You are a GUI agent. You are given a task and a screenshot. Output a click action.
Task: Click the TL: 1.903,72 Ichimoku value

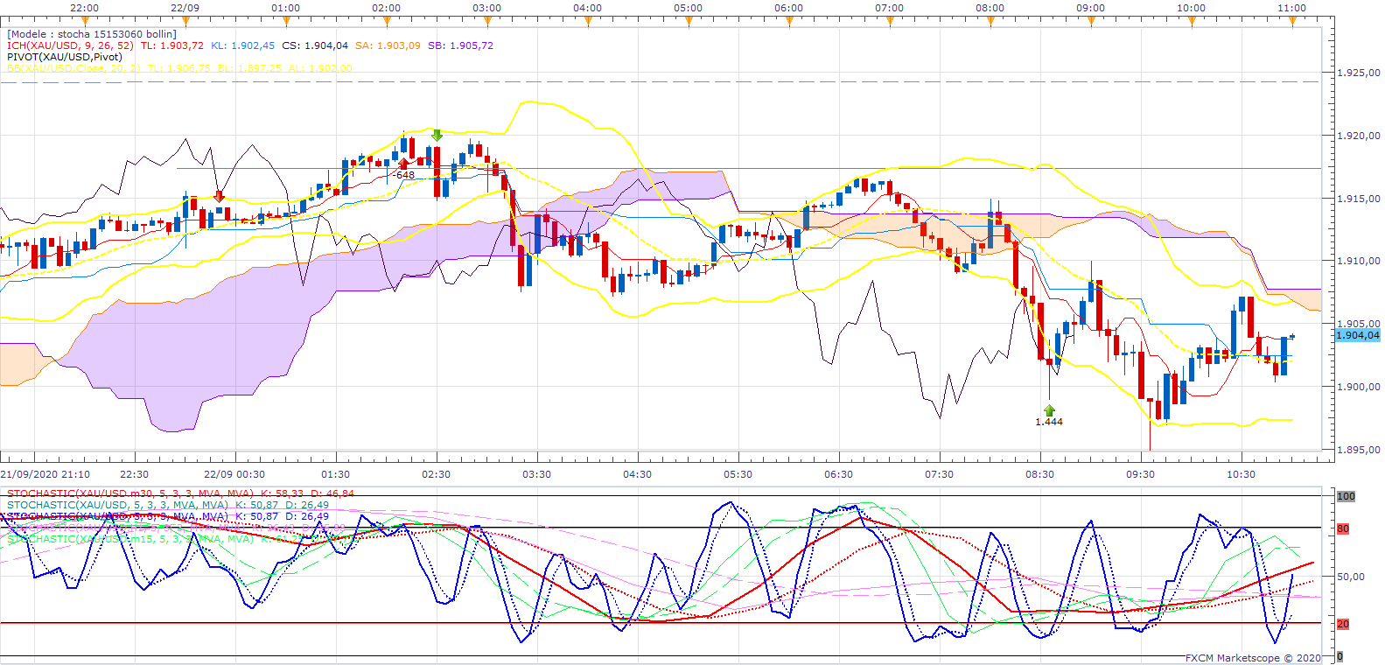pyautogui.click(x=172, y=45)
